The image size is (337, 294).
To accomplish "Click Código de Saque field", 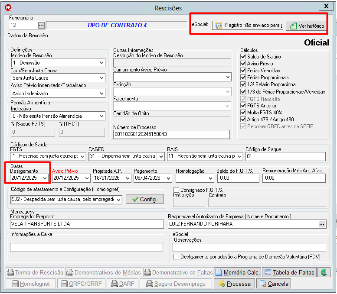I will click(x=285, y=156).
